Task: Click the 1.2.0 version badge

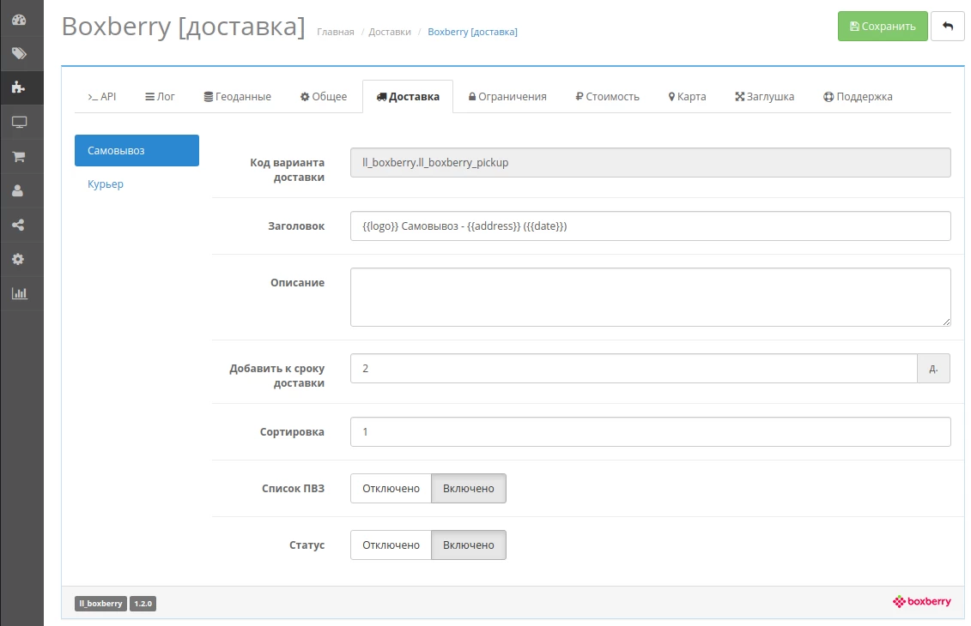Action: [143, 604]
